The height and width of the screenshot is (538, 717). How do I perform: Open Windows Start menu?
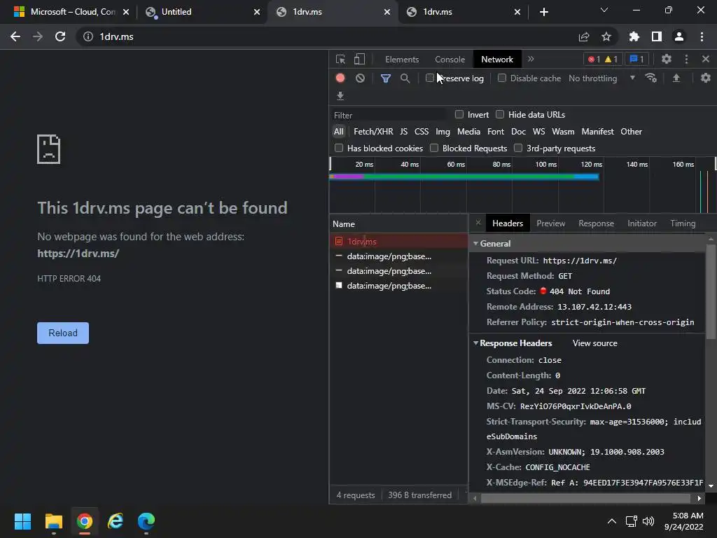22,521
